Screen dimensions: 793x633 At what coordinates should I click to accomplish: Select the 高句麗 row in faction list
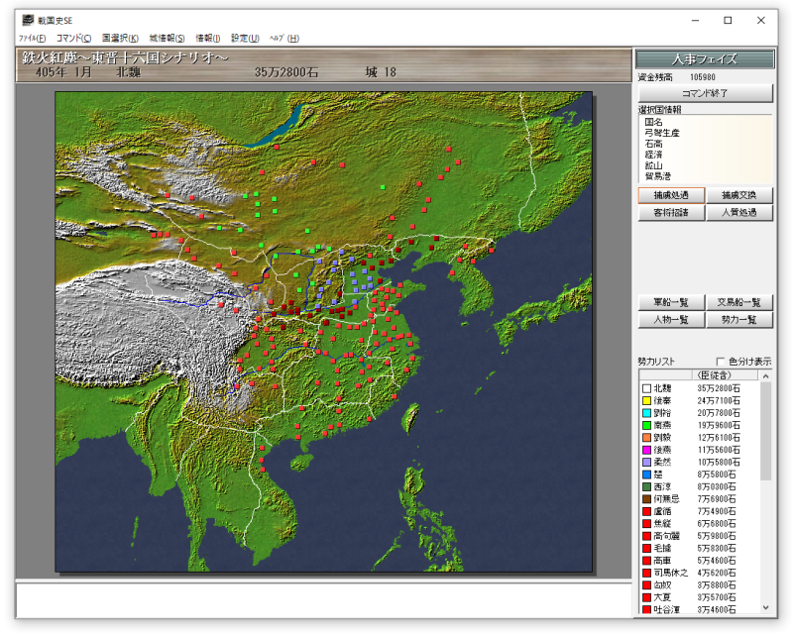click(700, 536)
